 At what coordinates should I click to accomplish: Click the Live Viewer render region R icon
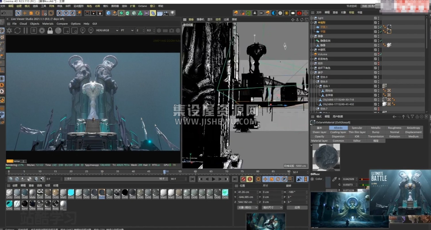click(34, 30)
